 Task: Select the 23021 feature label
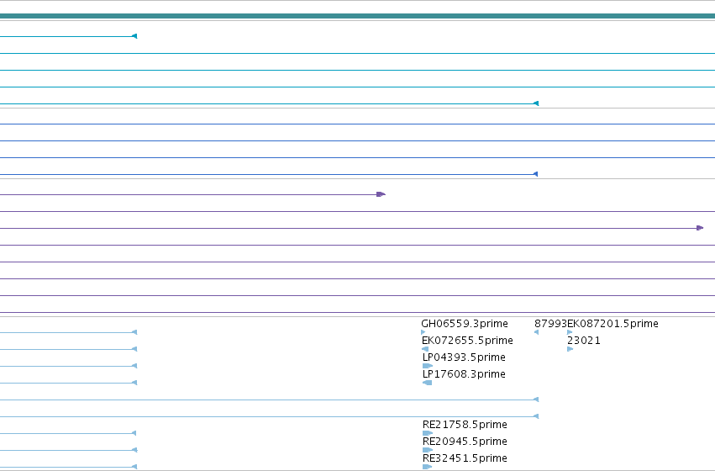point(584,341)
